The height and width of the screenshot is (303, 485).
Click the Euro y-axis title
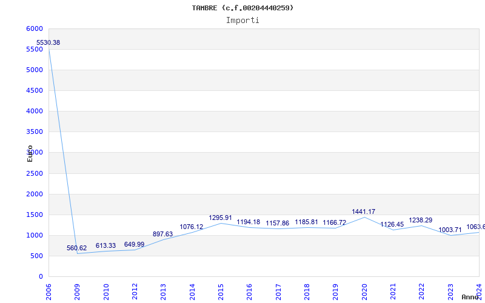pyautogui.click(x=30, y=153)
